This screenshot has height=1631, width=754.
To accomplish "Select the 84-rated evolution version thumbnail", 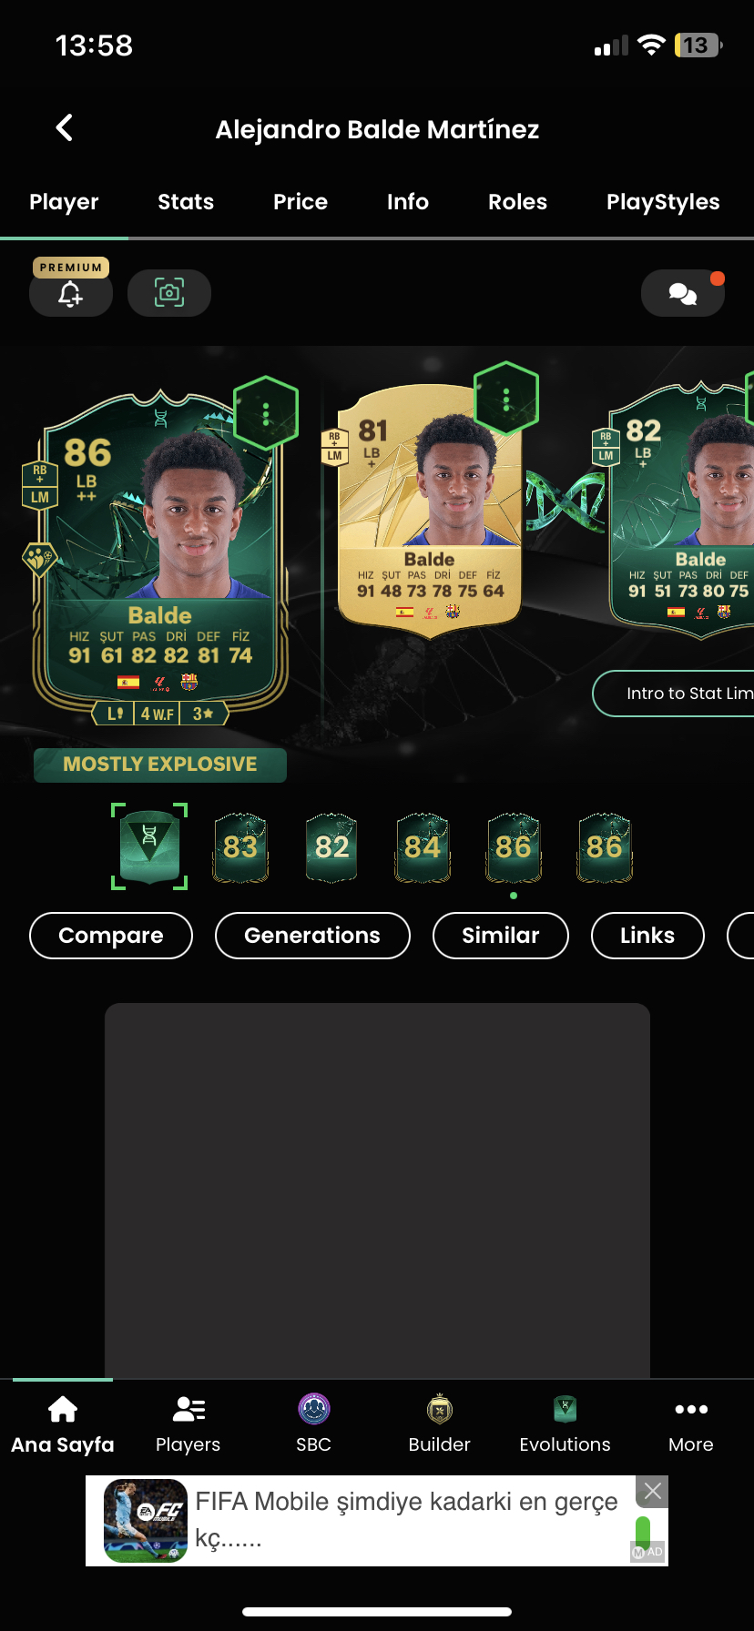I will coord(423,847).
